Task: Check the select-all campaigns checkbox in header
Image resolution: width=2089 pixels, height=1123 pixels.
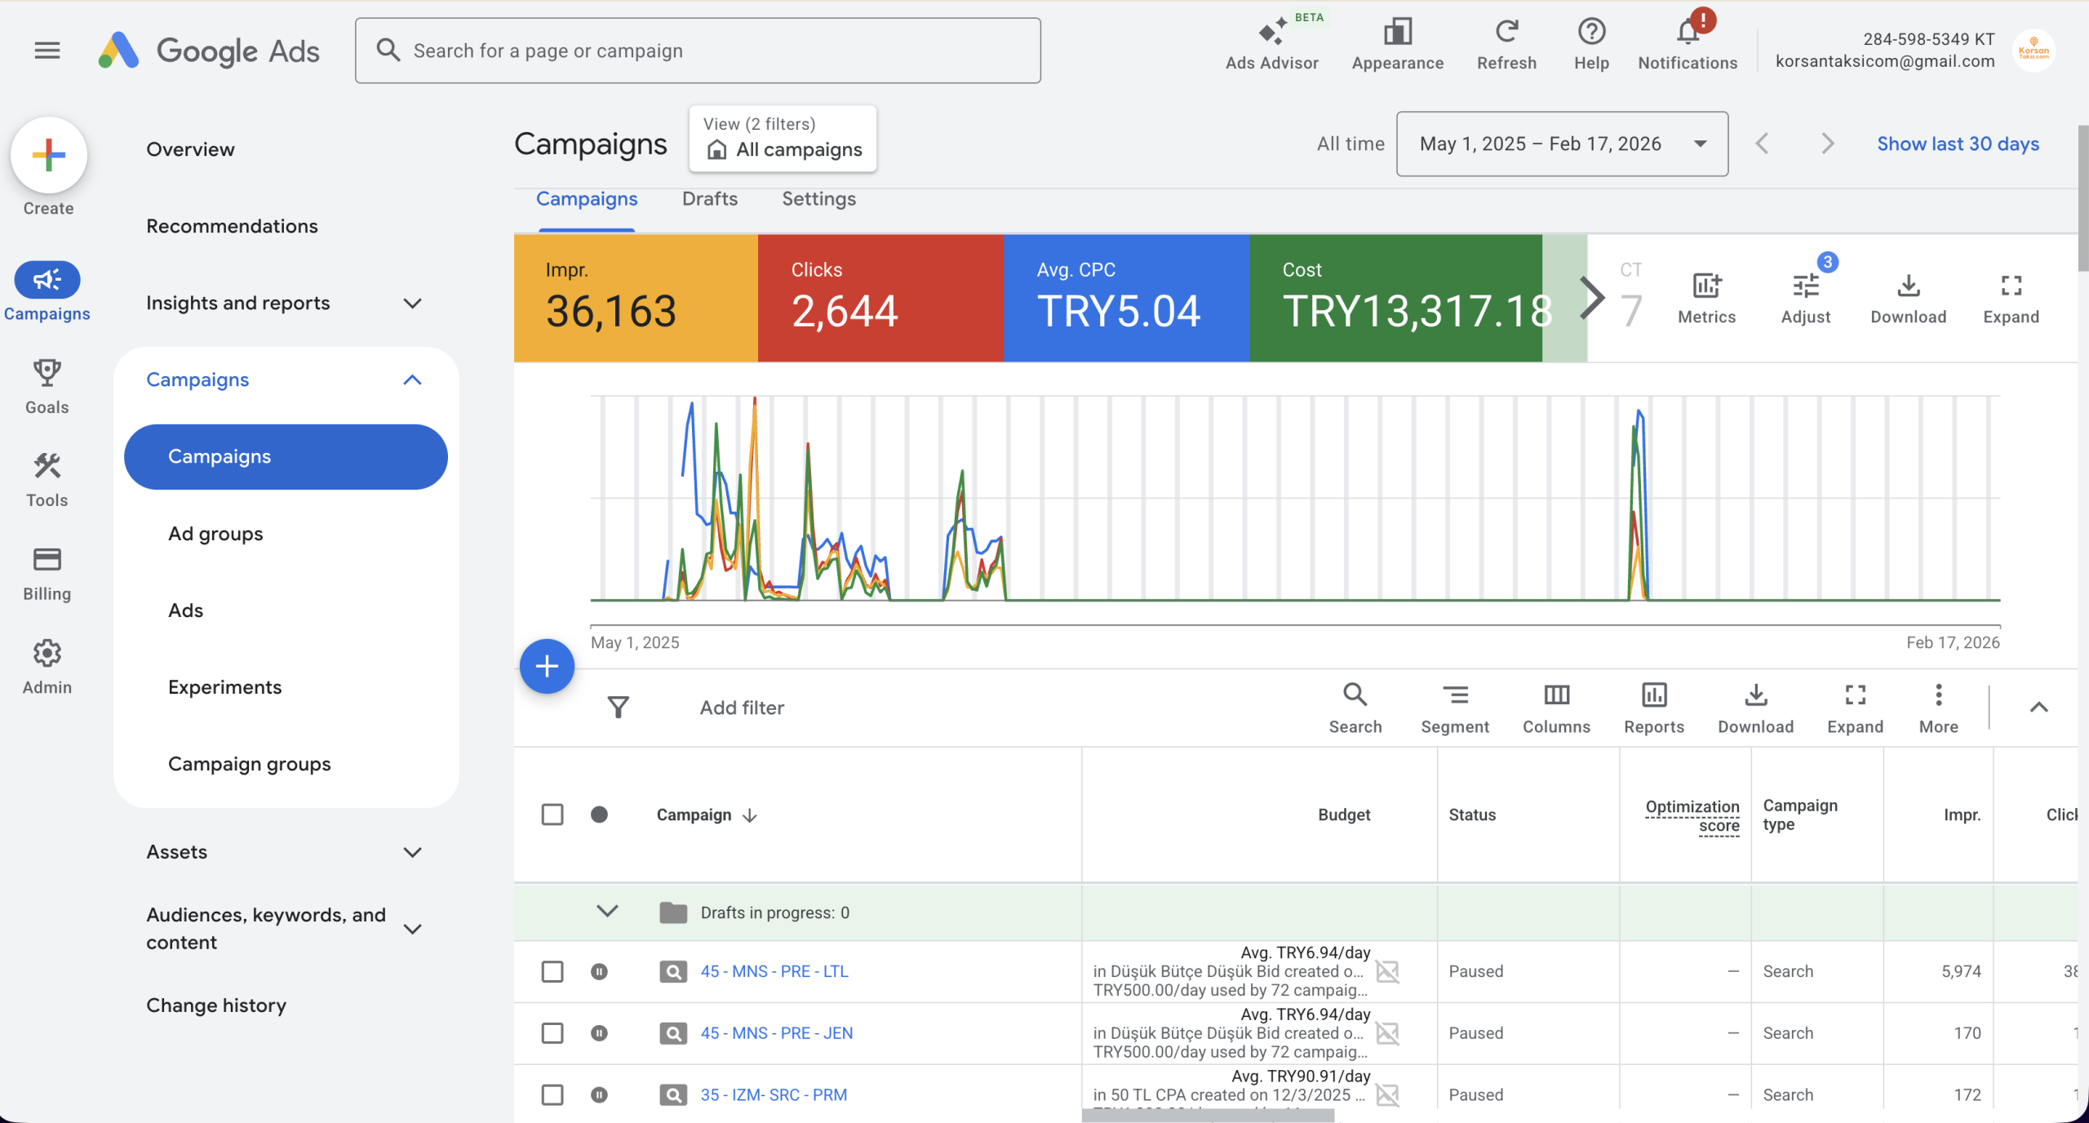Action: click(x=552, y=815)
